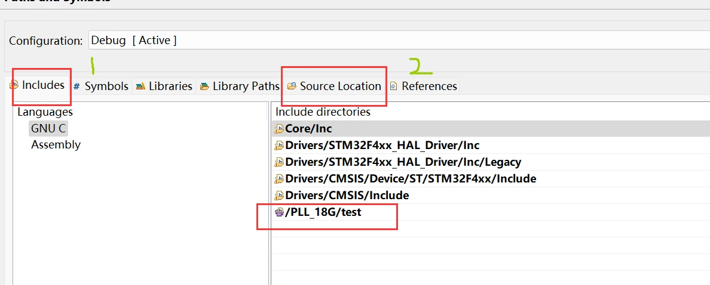The image size is (710, 285).
Task: Open the Source Location tab
Action: 340,86
